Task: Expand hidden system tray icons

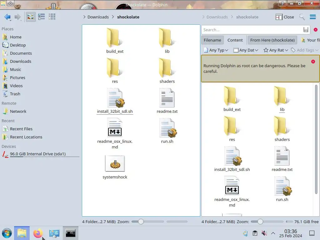Action: click(273, 233)
